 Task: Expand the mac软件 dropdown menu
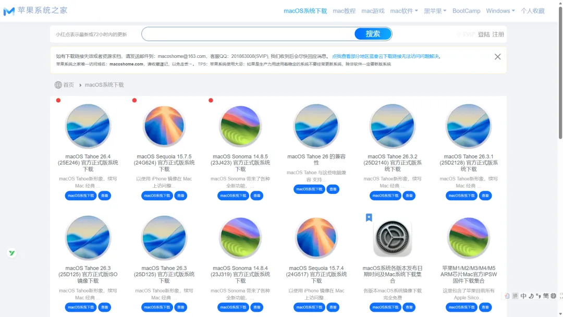404,11
